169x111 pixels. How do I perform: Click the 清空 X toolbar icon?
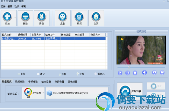point(42,17)
